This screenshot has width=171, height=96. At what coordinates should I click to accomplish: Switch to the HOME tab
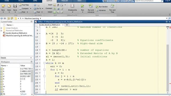pos(7,1)
